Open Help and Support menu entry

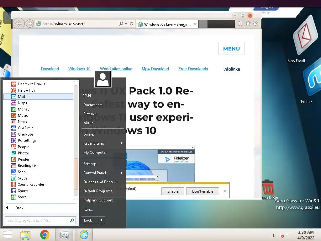pyautogui.click(x=98, y=200)
